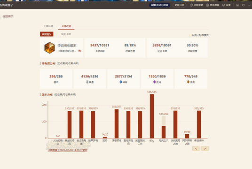
Task: Click the tallest 535/535 chart bar
Action: pyautogui.click(x=152, y=116)
